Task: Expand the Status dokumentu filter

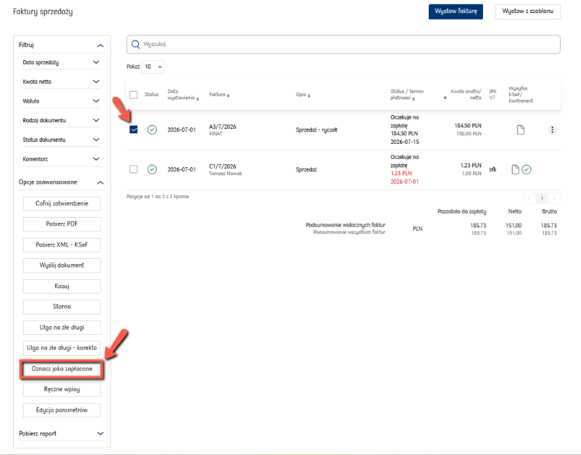Action: (96, 140)
